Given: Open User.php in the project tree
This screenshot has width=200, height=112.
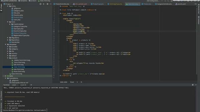Looking at the screenshot, I should (17, 20).
